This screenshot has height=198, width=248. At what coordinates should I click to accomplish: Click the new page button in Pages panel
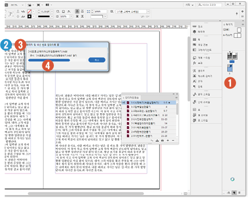click(x=234, y=193)
